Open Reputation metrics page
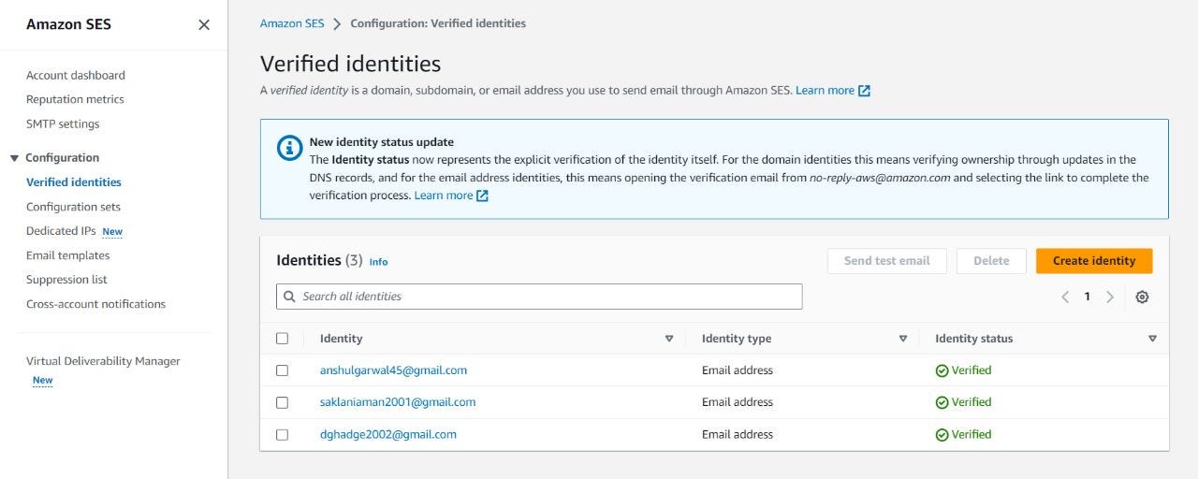Viewport: 1198px width, 479px height. (75, 99)
